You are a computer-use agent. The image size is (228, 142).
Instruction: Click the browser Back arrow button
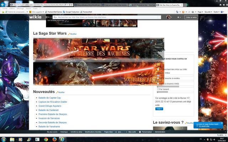click(2, 5)
